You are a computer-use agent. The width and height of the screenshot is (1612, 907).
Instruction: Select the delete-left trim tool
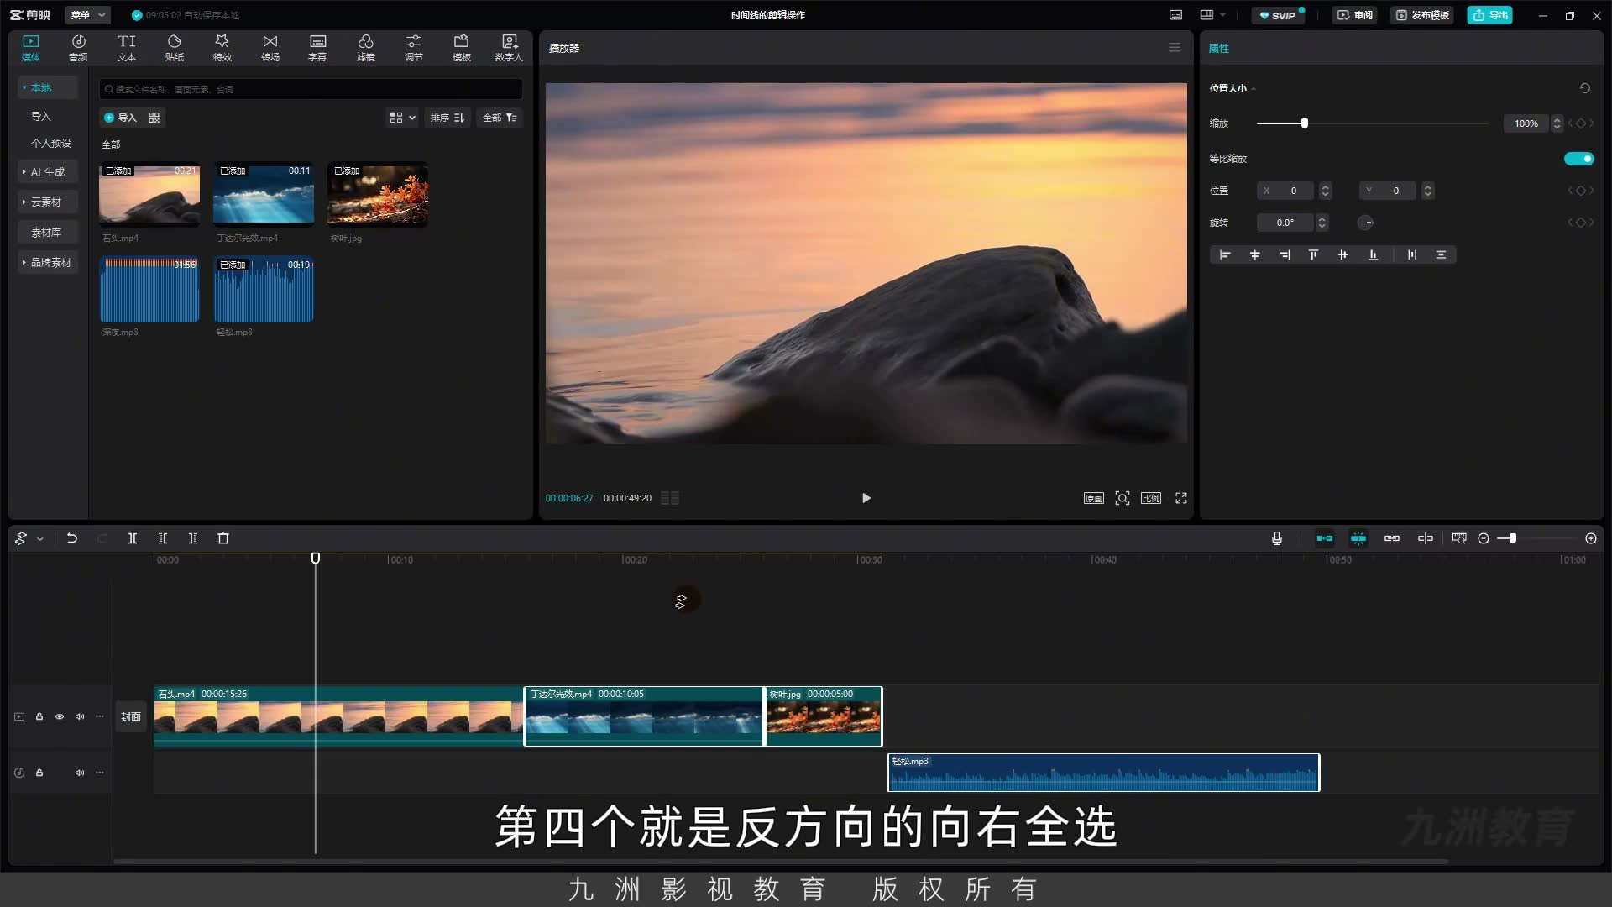coord(163,538)
